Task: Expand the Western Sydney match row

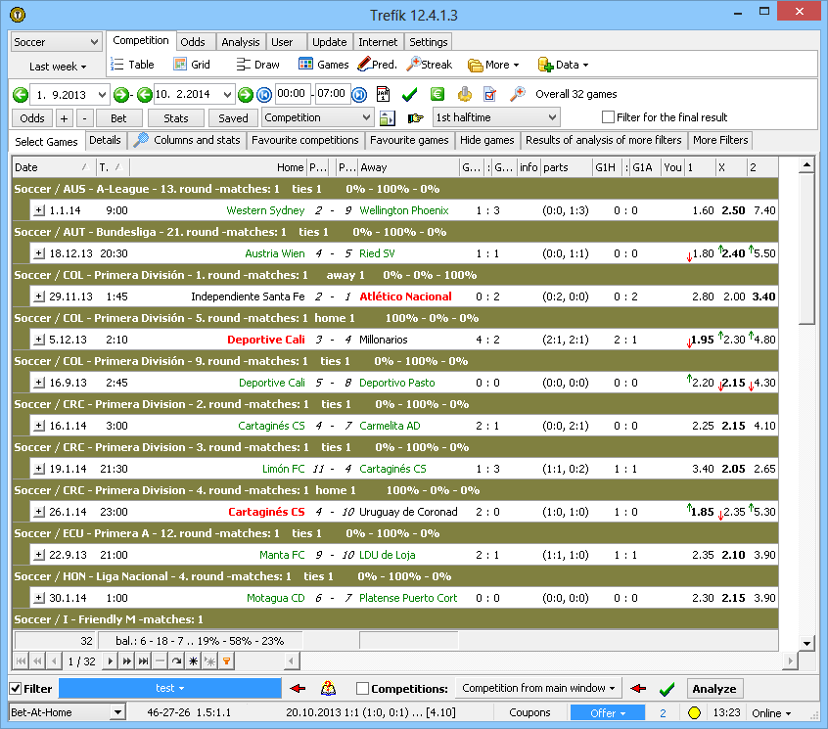Action: click(x=38, y=210)
